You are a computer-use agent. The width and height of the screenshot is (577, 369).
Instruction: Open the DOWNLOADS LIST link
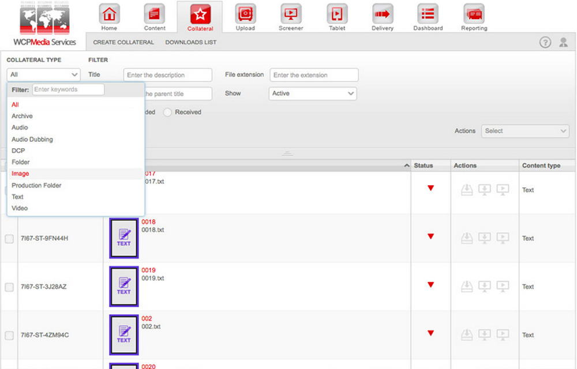[x=191, y=43]
